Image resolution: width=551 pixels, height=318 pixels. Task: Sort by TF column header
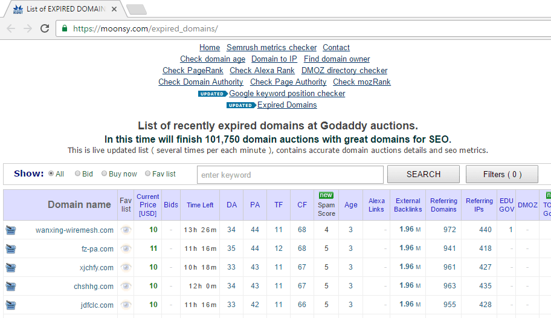pyautogui.click(x=279, y=205)
